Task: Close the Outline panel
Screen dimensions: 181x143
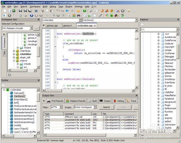Action: point(39,80)
